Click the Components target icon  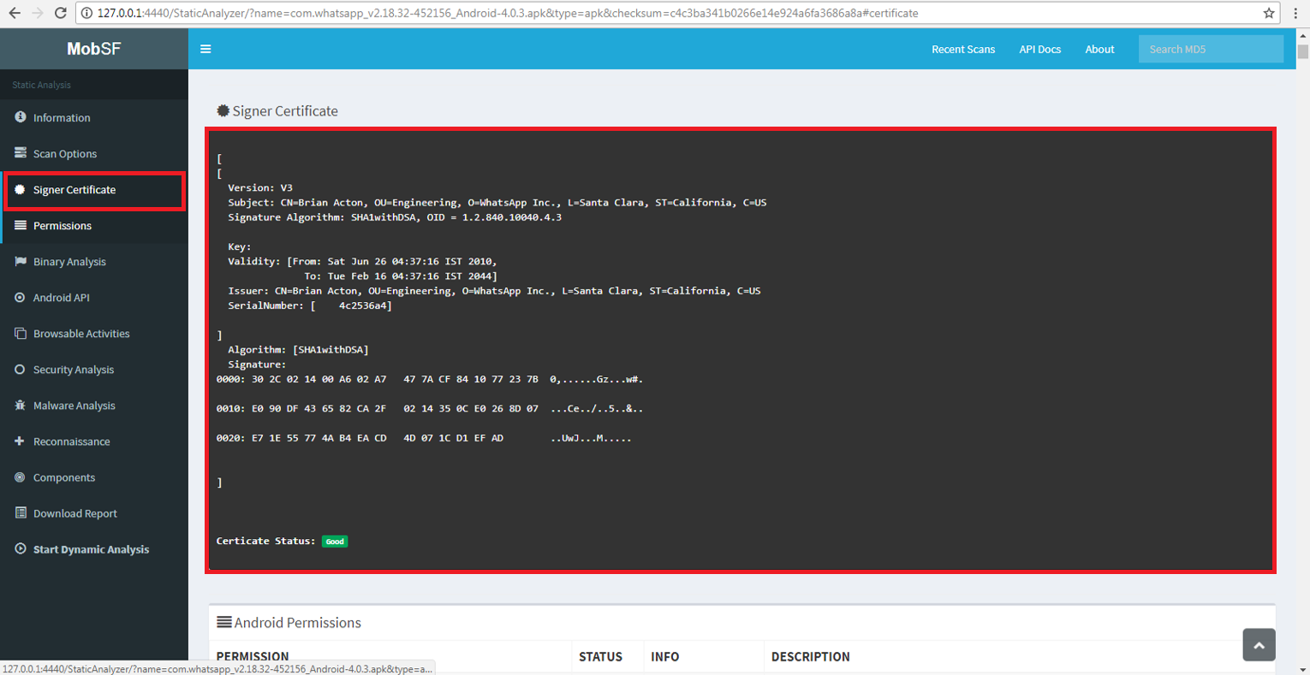point(20,477)
